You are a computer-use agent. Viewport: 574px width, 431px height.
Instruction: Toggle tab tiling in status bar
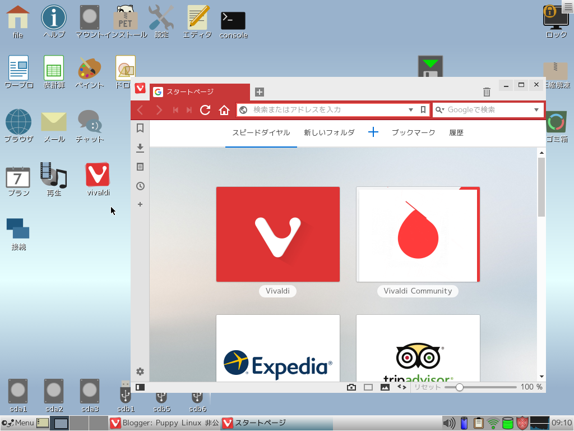pyautogui.click(x=368, y=387)
